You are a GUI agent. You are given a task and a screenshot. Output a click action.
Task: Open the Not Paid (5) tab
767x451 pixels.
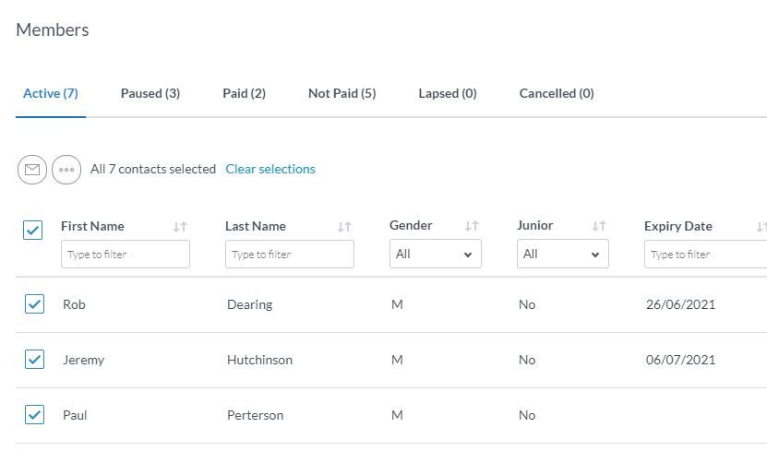pyautogui.click(x=342, y=94)
